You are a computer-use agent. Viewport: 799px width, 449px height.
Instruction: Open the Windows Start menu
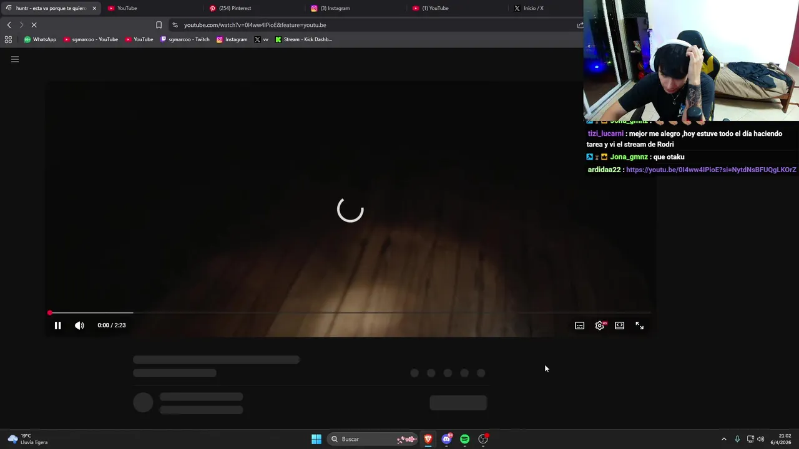click(316, 439)
